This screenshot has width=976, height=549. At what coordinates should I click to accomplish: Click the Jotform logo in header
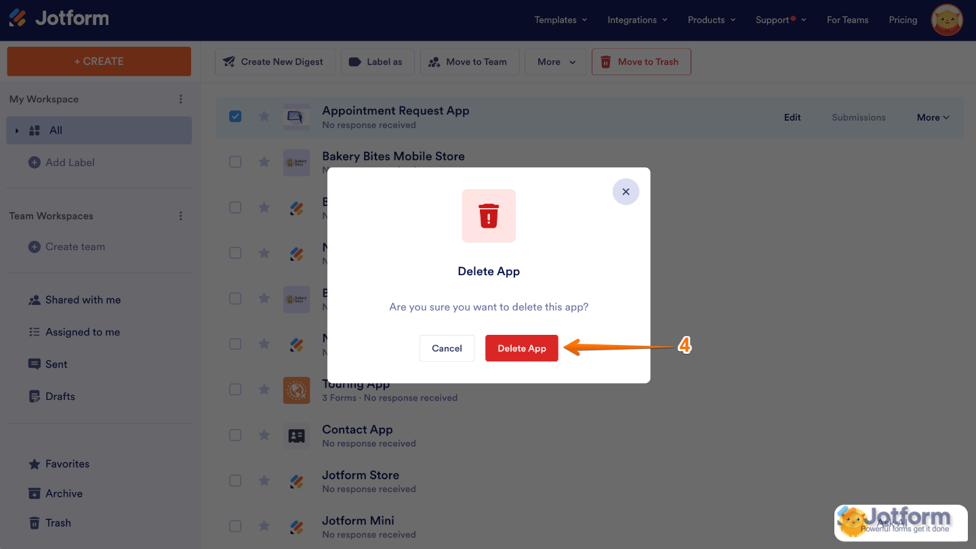tap(59, 18)
